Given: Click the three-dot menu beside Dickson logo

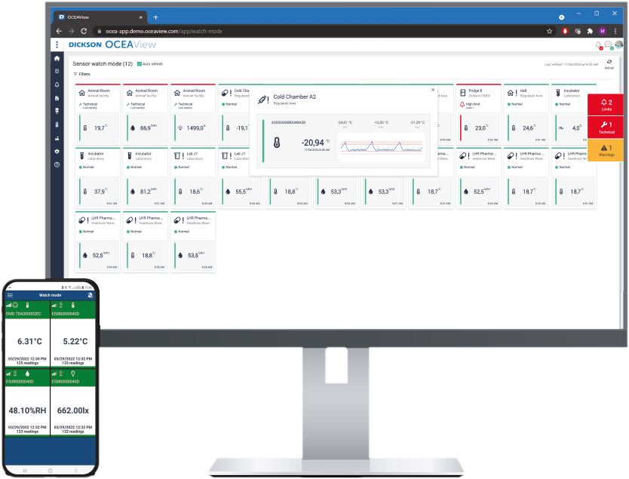Looking at the screenshot, I should 57,45.
